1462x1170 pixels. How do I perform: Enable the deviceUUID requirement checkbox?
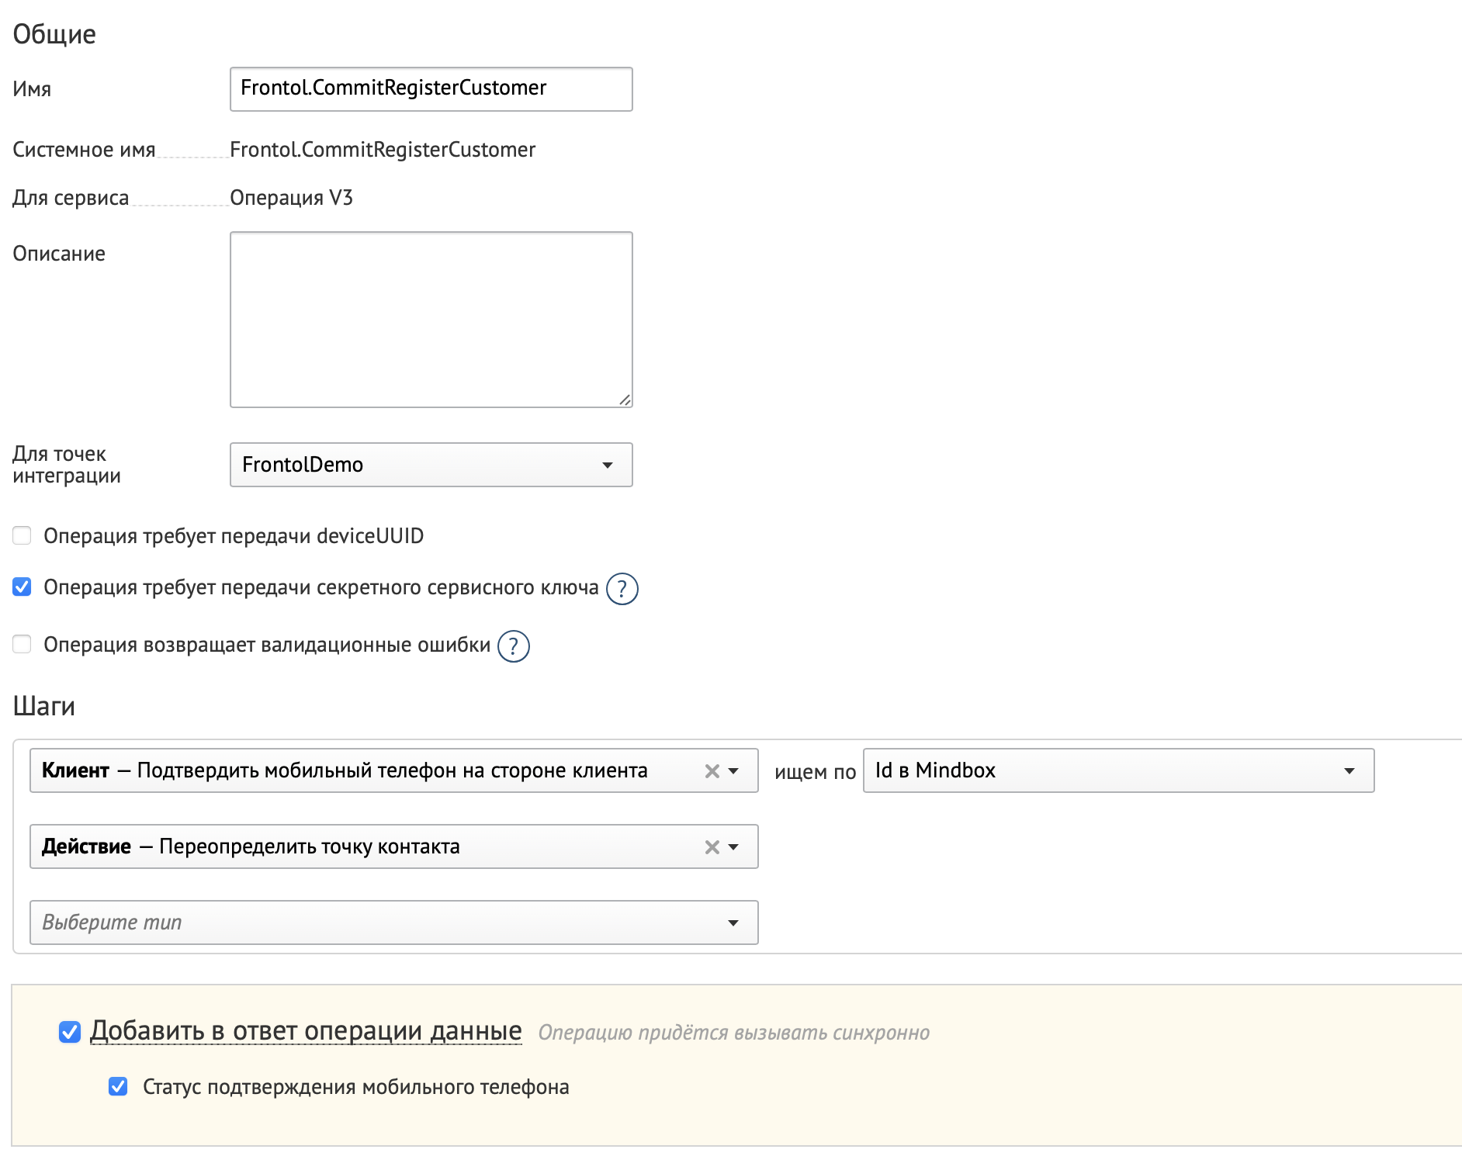point(22,535)
